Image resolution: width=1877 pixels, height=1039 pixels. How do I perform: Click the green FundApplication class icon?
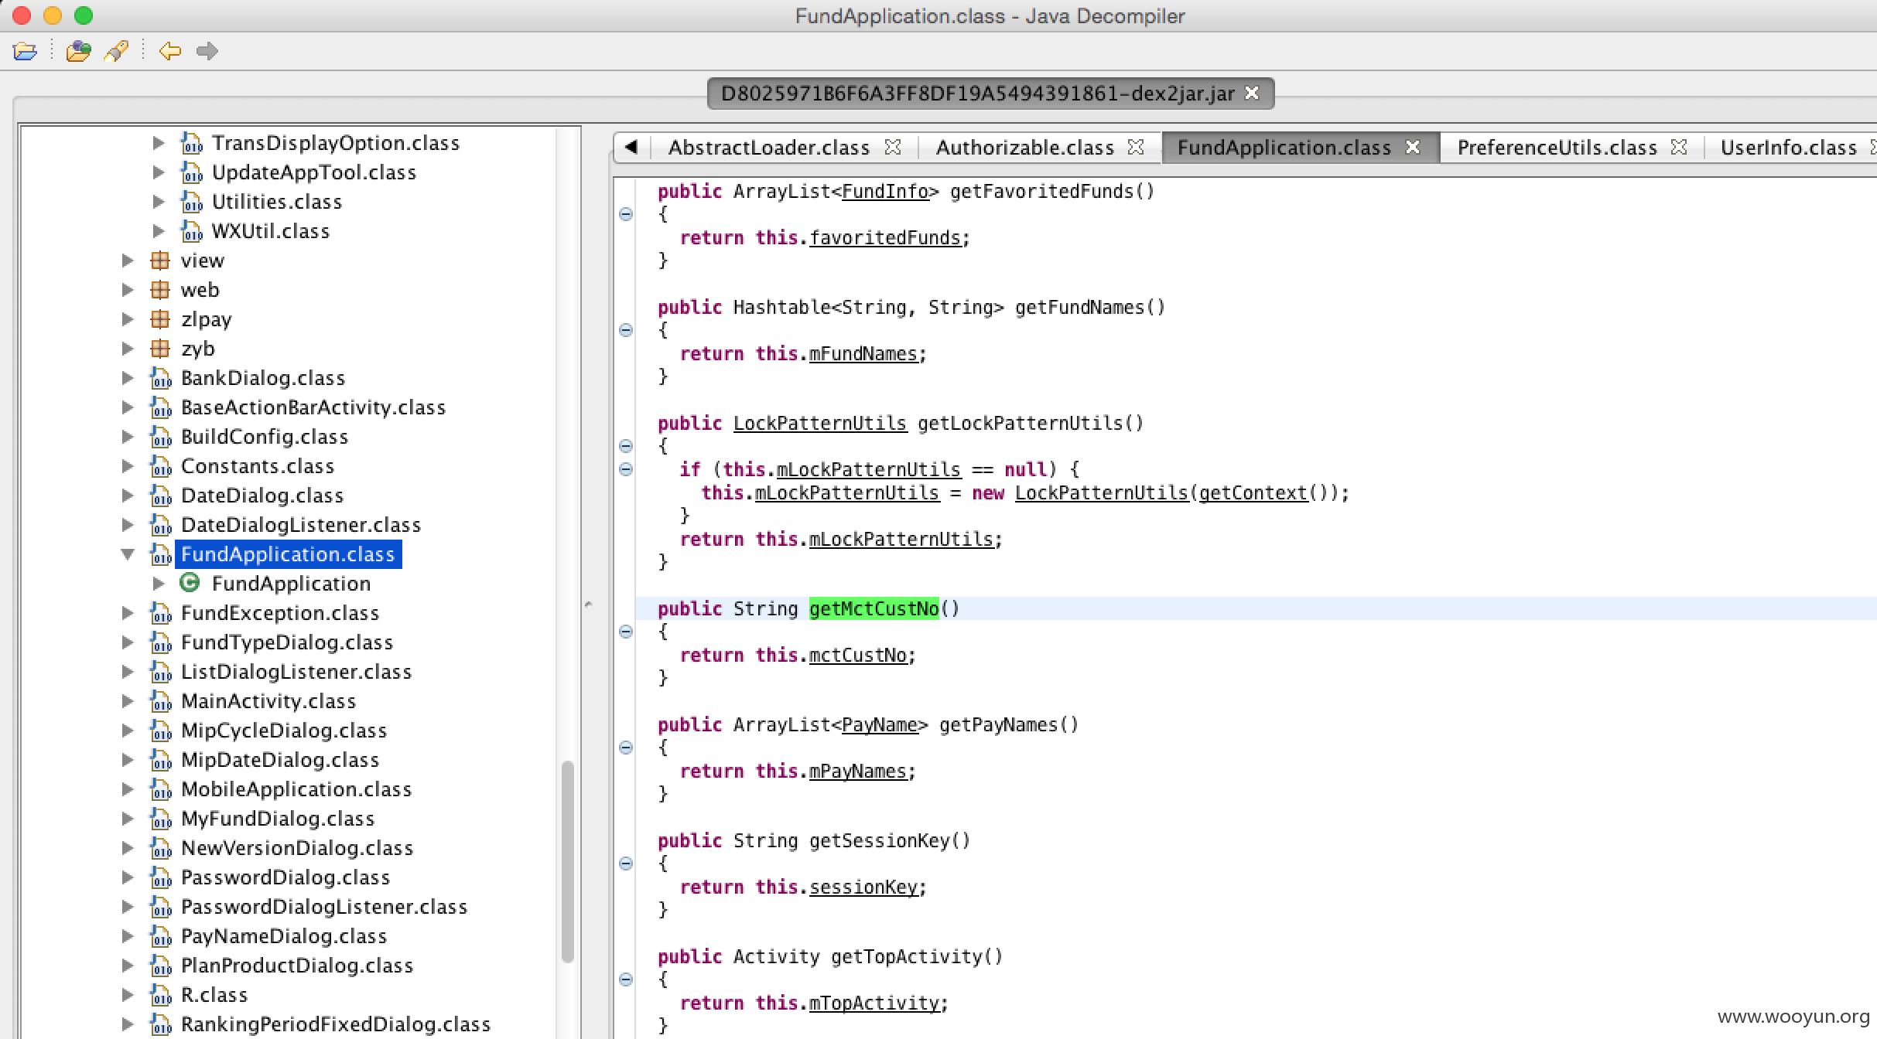(190, 583)
